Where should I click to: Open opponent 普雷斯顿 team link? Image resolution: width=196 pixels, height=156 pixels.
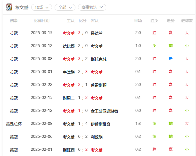click(x=98, y=85)
